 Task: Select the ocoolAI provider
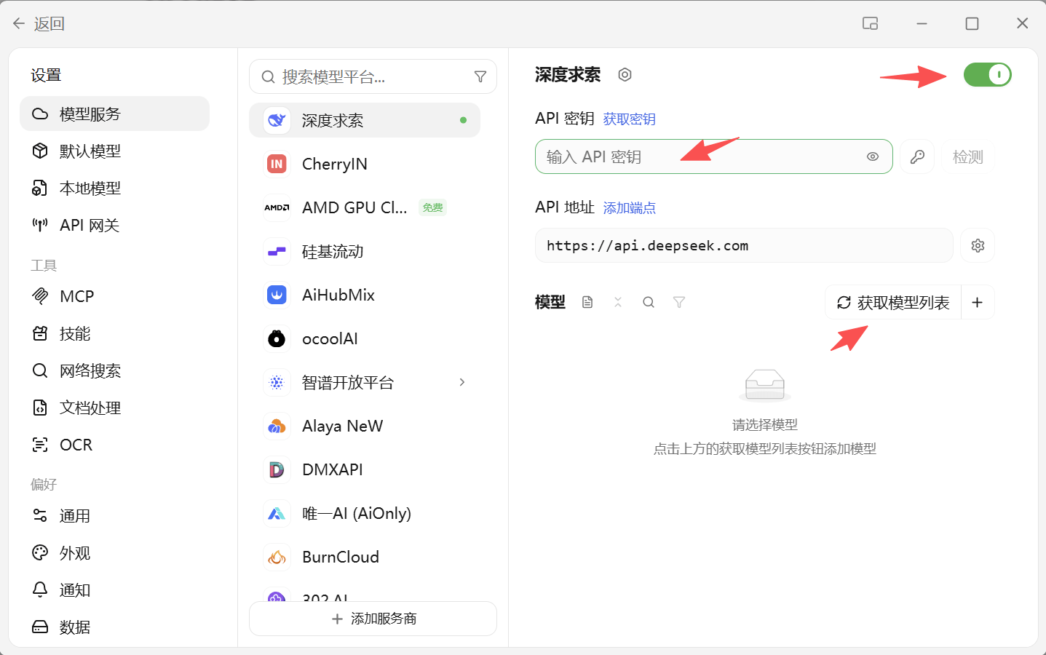click(x=365, y=338)
